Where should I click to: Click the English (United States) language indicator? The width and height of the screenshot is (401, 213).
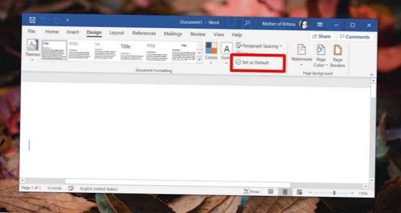pos(99,189)
